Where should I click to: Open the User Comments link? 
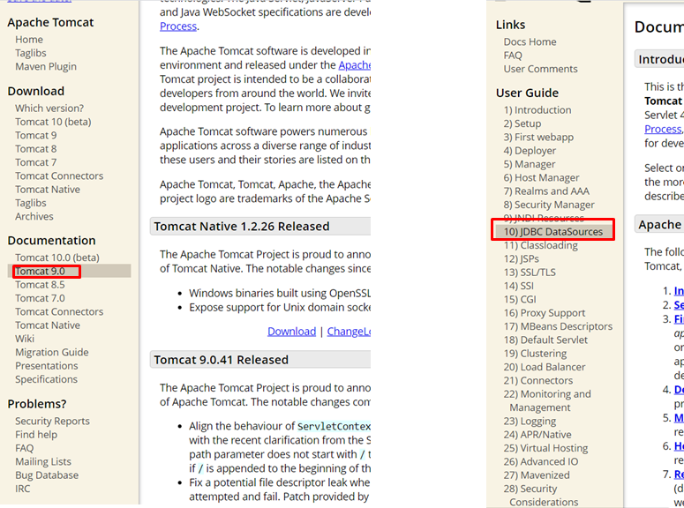[x=540, y=69]
